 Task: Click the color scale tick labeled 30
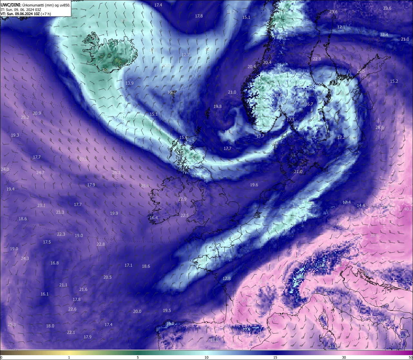coord(344,357)
